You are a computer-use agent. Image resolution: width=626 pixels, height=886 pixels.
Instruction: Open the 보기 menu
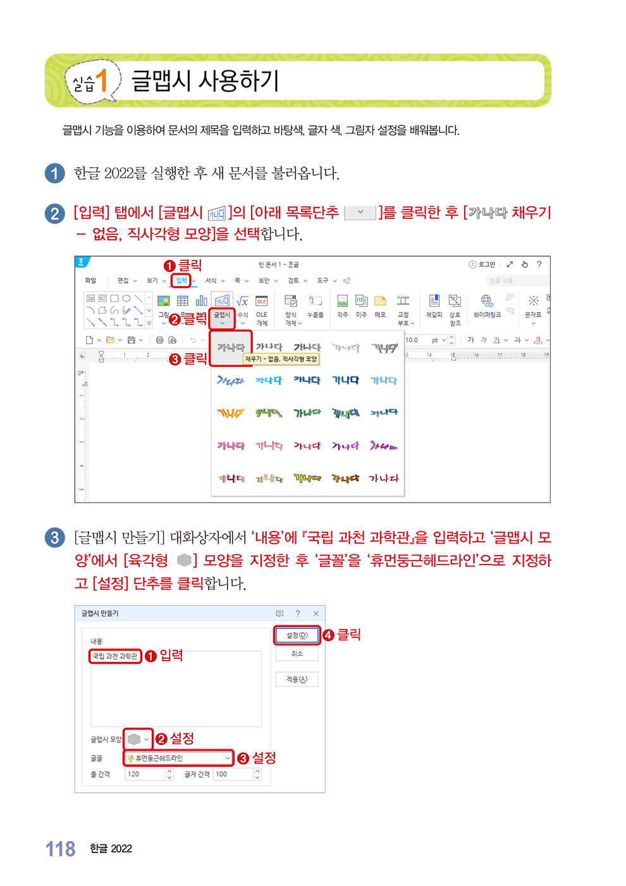152,280
